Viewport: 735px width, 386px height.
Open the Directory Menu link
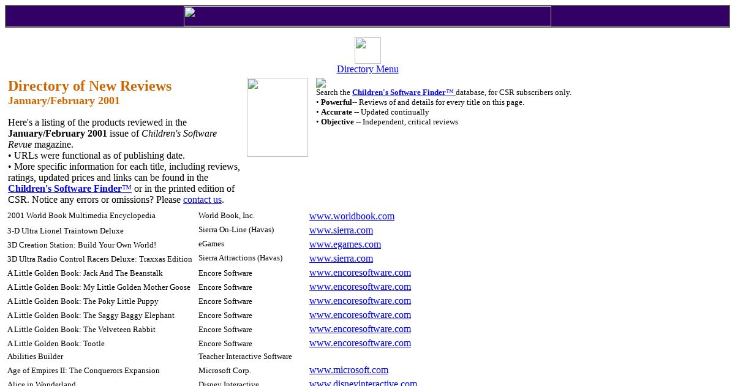pyautogui.click(x=367, y=69)
